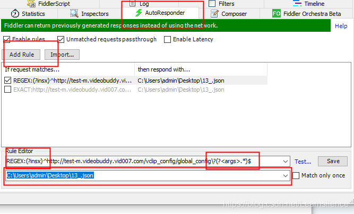The height and width of the screenshot is (214, 354).
Task: Click the 'If request matches...' column header
Action: (68, 69)
